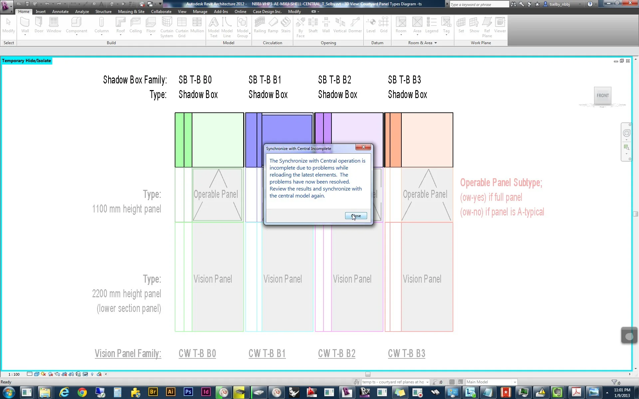Open Photoshop from the taskbar
639x399 pixels.
(x=188, y=392)
